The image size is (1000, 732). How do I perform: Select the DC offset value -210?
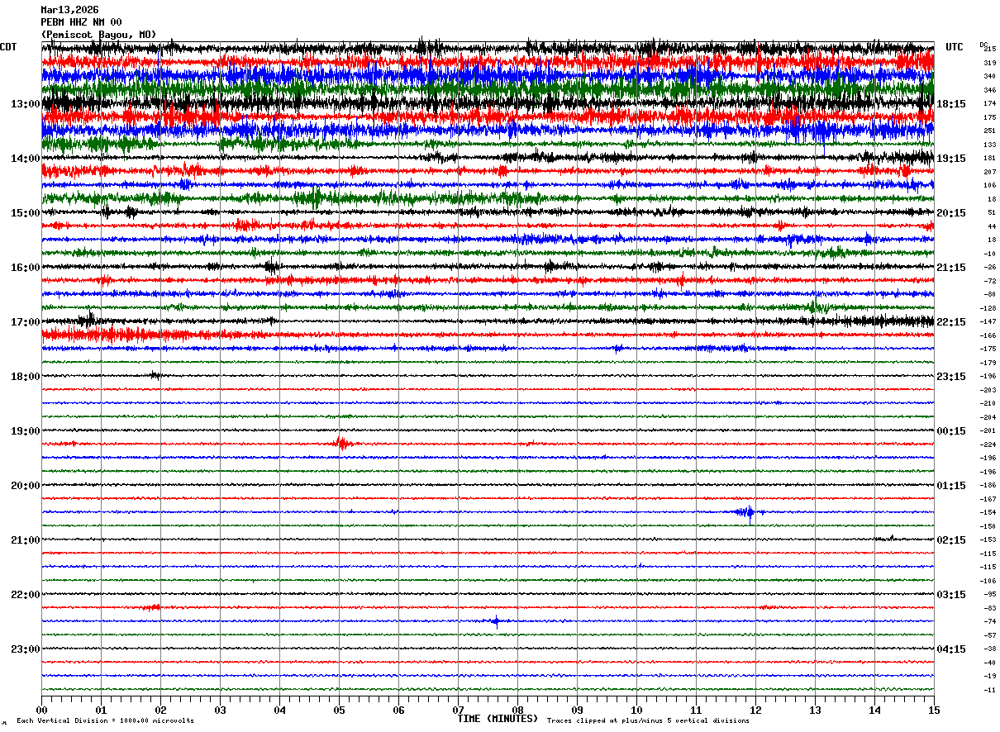[x=988, y=403]
